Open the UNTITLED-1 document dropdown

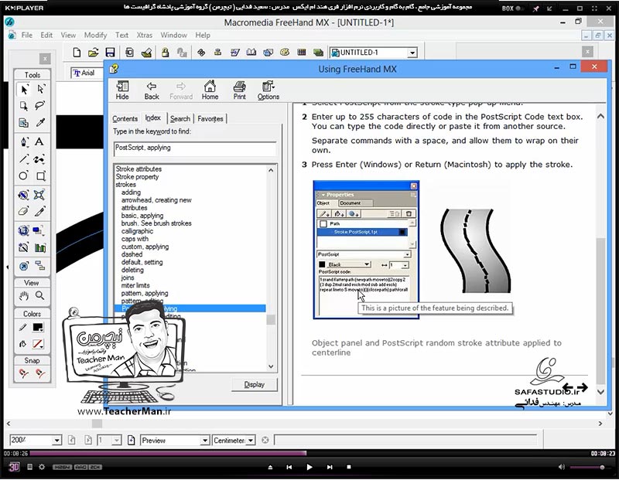click(412, 53)
